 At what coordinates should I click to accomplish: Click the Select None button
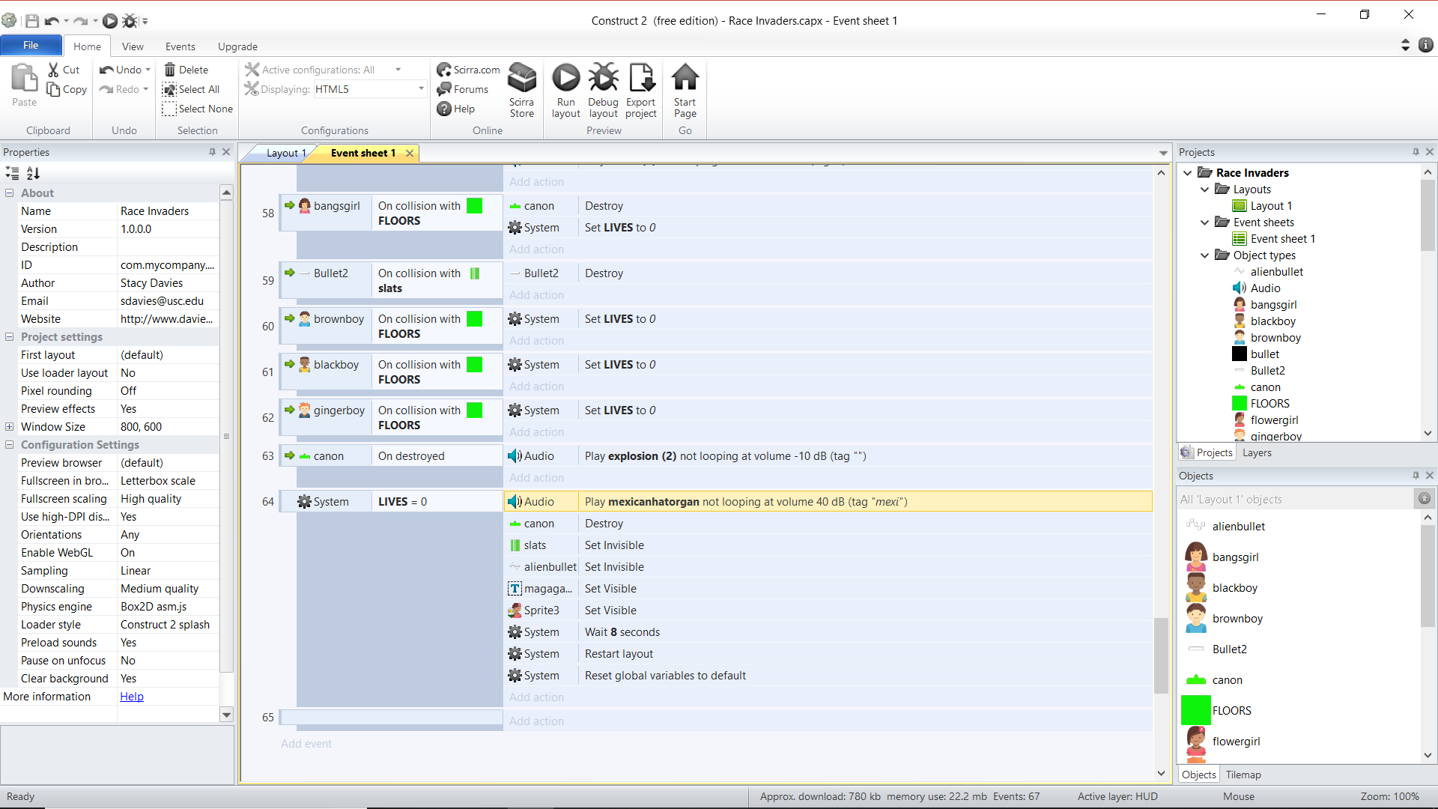click(198, 109)
